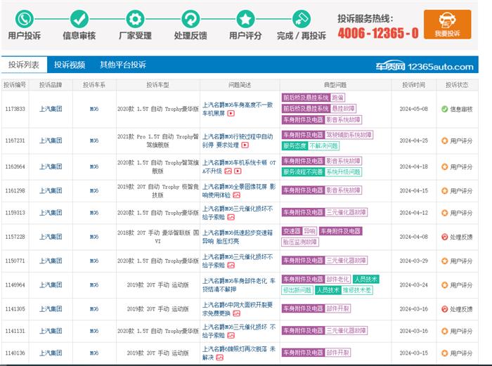Image resolution: width=492 pixels, height=366 pixels.
Task: Open complaint about 车身部件老化 车贷结清不解押
Action: click(x=239, y=285)
